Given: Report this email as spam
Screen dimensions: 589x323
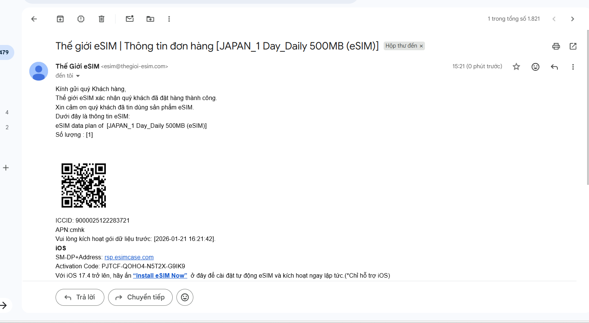Looking at the screenshot, I should coord(81,19).
